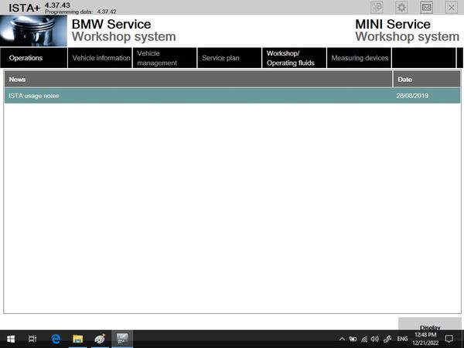The image size is (464, 348).
Task: Open Task View on taskbar
Action: tap(32, 339)
